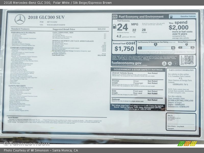Click the EPA DOT logo

point(115,17)
